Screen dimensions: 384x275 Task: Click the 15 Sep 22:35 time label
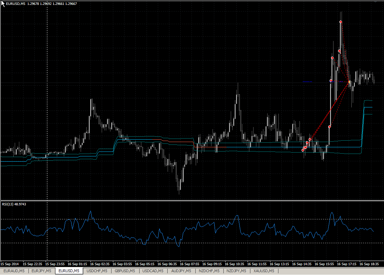[x=32, y=264]
